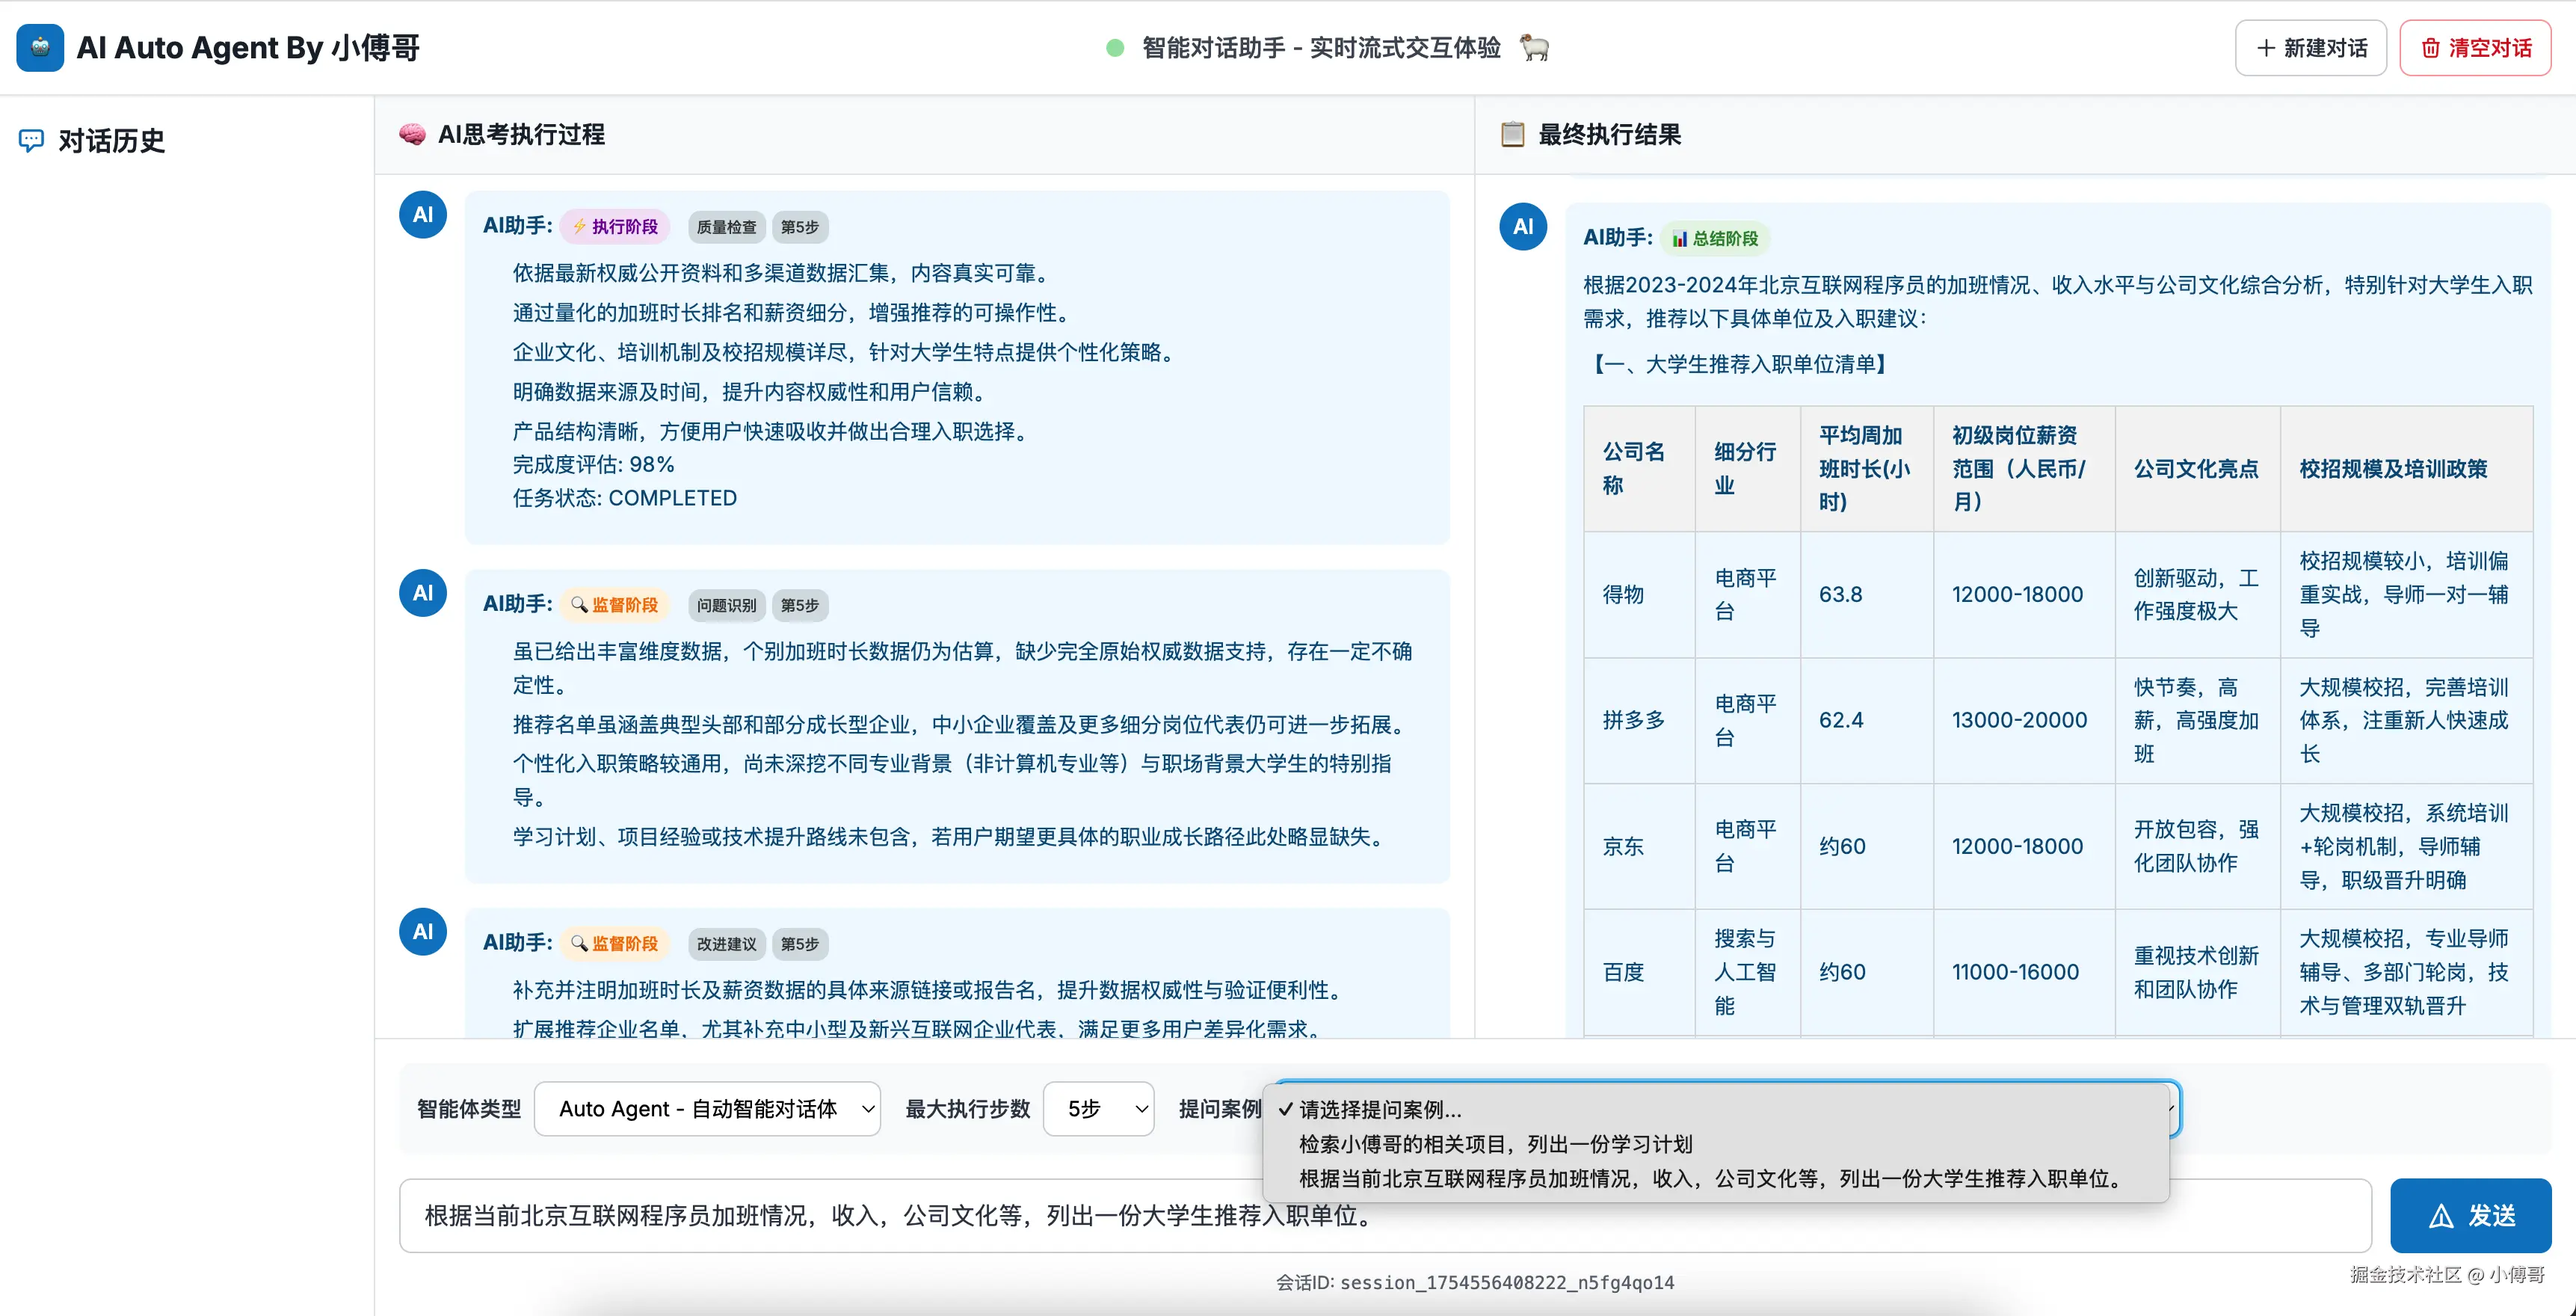2576x1316 pixels.
Task: Click the green online status dot
Action: tap(1115, 48)
